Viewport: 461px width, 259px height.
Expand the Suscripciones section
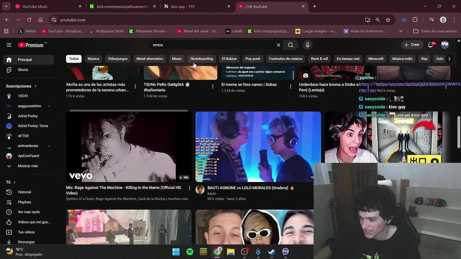(21, 86)
